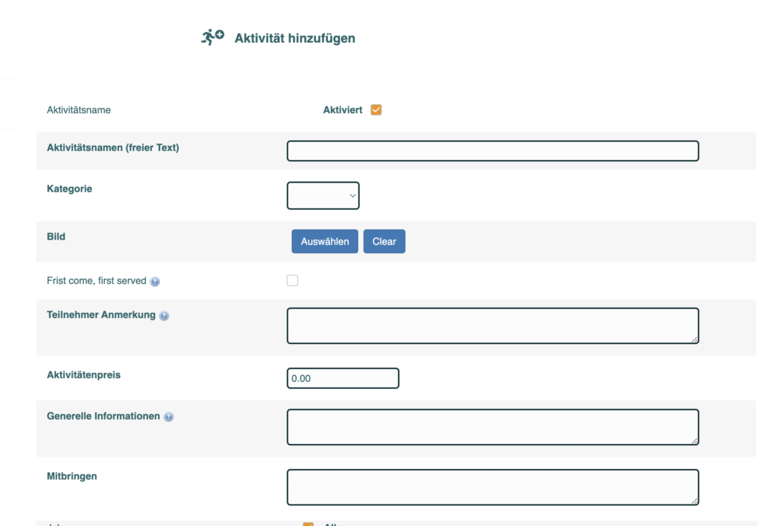Screen dimensions: 758x526
Task: Click the Aktivitätenpreis 0.00 field
Action: 343,378
